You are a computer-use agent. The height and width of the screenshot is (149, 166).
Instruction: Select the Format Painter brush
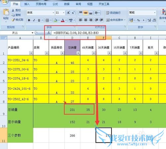pos(13,20)
